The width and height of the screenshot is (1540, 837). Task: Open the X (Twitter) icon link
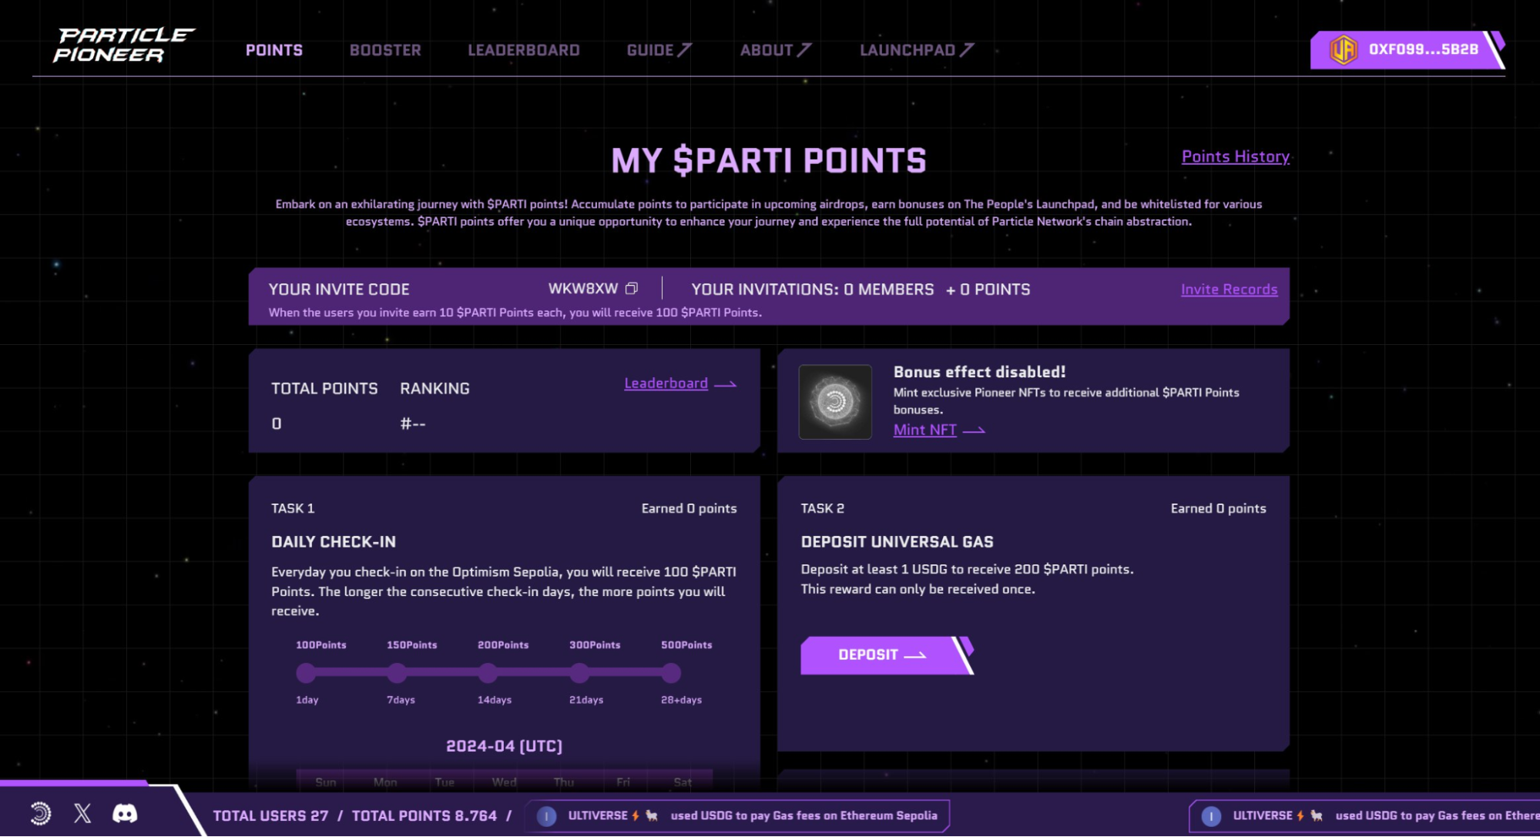coord(82,813)
